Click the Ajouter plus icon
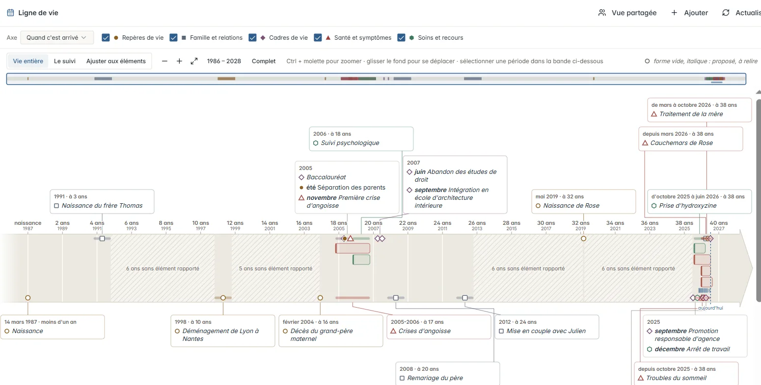 tap(674, 13)
